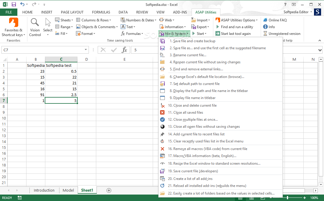Click the Select cursor tool

(x=48, y=27)
